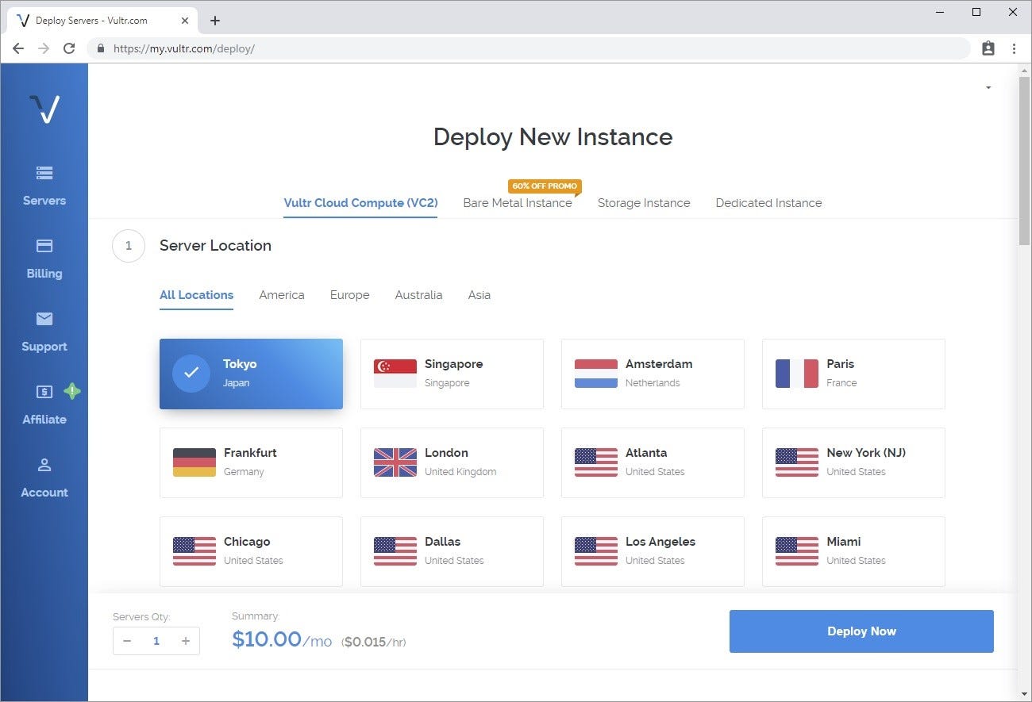This screenshot has width=1032, height=702.
Task: Select London United Kingdom location card
Action: pyautogui.click(x=452, y=462)
